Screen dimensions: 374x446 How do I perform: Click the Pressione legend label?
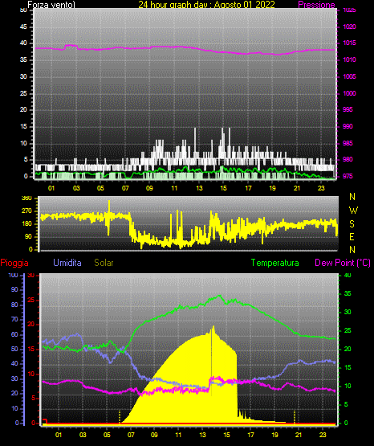pyautogui.click(x=316, y=5)
